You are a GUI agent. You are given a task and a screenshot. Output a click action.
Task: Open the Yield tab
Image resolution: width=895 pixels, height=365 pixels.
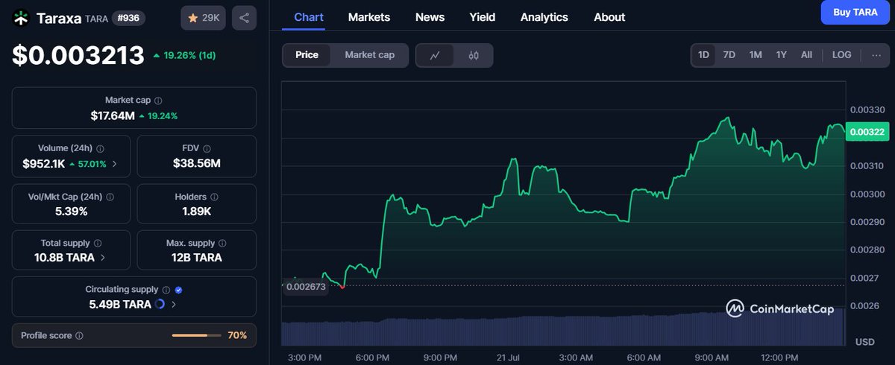483,17
